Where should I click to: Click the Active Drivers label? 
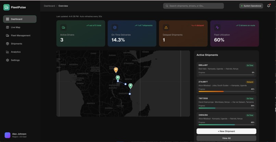click(x=67, y=35)
